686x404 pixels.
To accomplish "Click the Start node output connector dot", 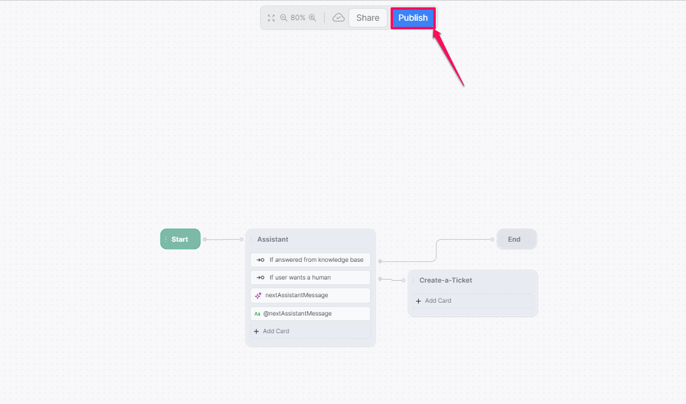I will pyautogui.click(x=205, y=239).
